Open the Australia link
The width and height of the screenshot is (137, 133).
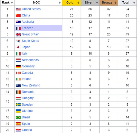click(28, 22)
